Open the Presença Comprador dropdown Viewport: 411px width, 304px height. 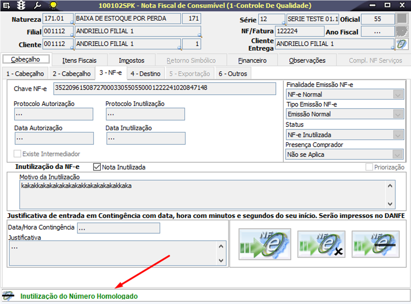pos(397,154)
